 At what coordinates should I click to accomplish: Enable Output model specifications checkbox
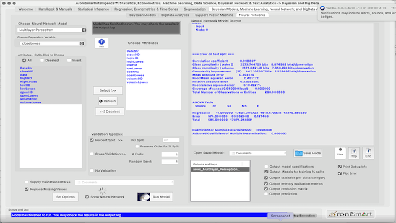pyautogui.click(x=266, y=167)
